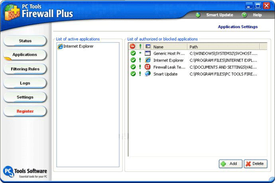This screenshot has height=183, width=275.
Task: Click the C:\PROGRAM FILES\PC TOOLS FIRE... path
Action: pos(223,74)
